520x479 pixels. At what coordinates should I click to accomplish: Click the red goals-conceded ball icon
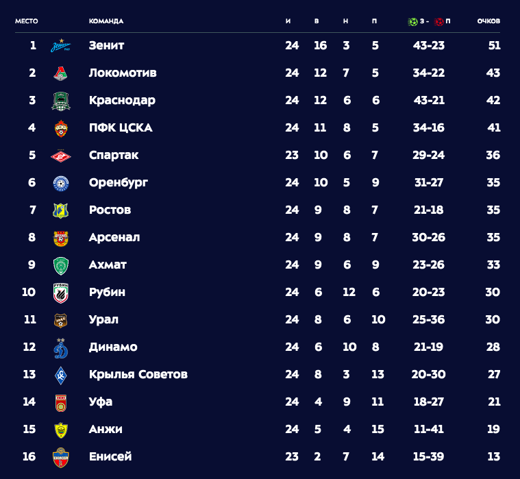(438, 21)
